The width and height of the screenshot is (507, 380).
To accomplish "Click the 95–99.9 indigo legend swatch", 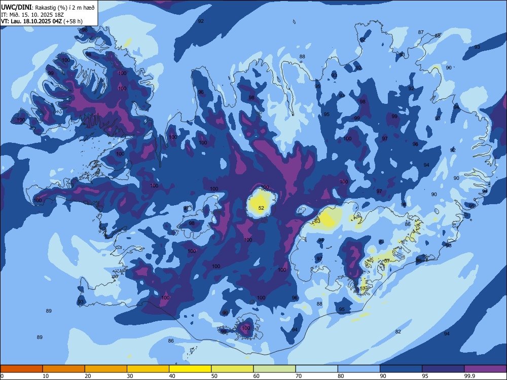I will point(443,369).
